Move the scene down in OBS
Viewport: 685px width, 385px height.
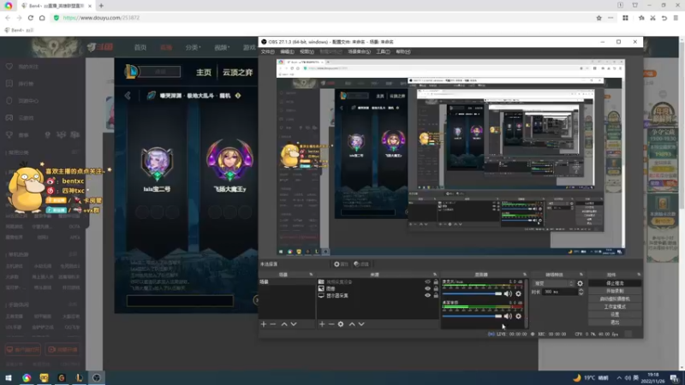pos(294,324)
